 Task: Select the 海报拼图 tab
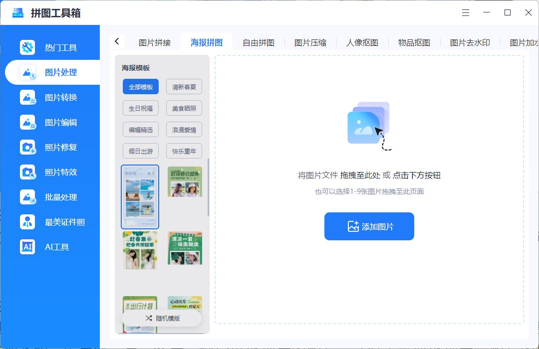tap(207, 42)
